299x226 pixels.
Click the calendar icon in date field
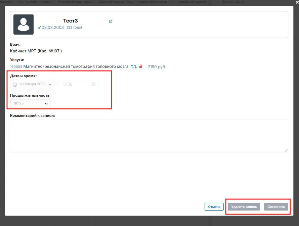pos(15,84)
